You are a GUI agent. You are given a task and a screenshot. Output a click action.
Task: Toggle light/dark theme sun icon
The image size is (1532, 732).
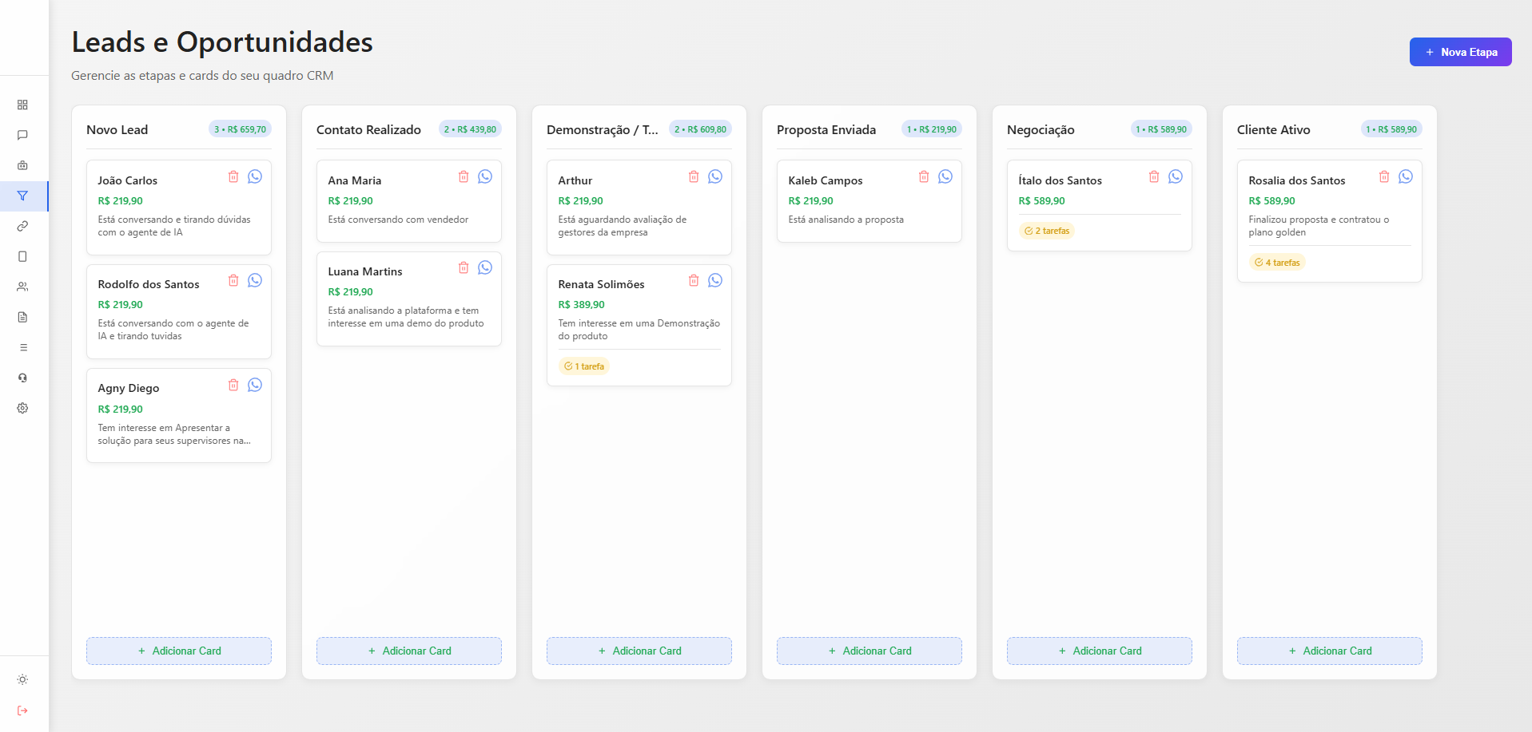(x=22, y=679)
